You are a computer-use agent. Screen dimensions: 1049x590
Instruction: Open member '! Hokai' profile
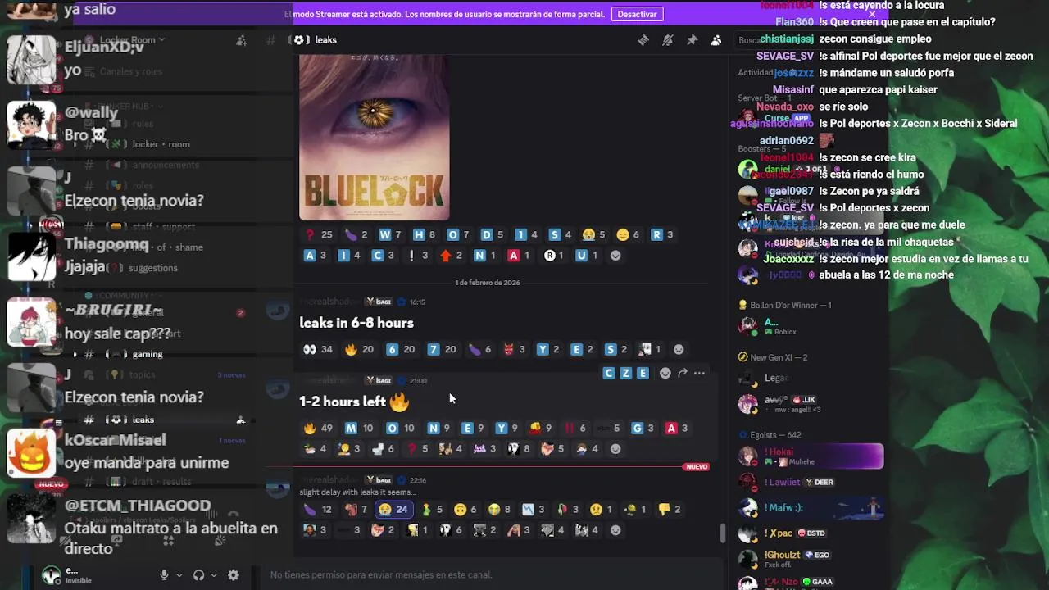point(810,456)
